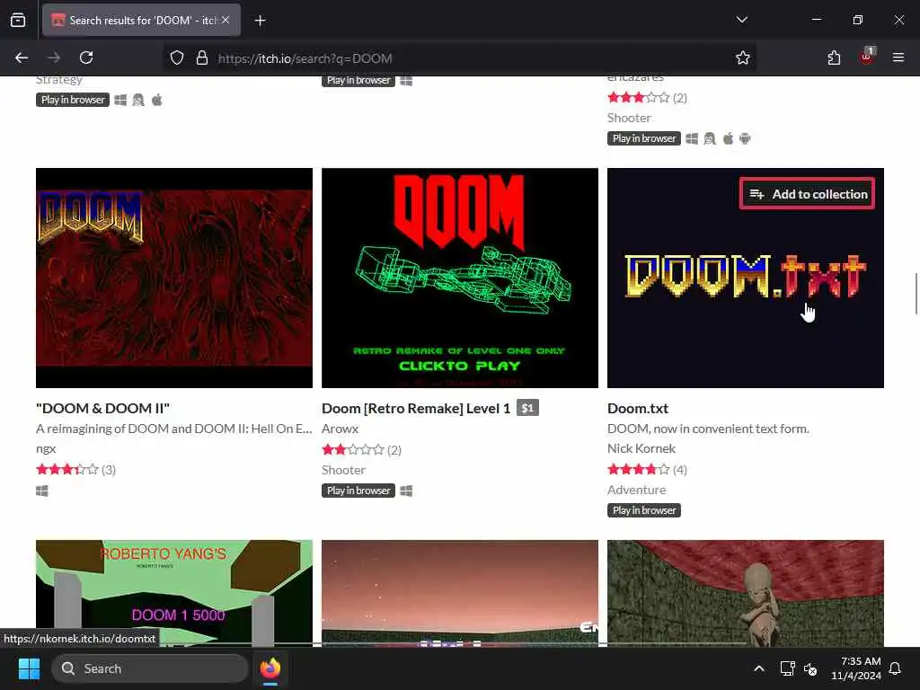Click the browser forward arrow
920x690 pixels.
click(54, 57)
